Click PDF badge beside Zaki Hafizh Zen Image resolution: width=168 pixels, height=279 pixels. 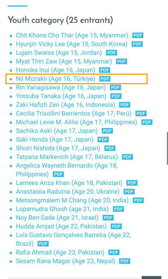(125, 105)
